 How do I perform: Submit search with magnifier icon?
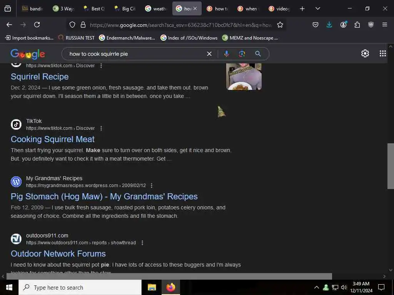tap(258, 54)
